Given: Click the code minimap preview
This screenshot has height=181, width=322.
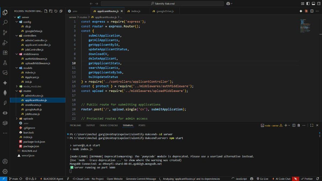Looking at the screenshot, I should (305, 26).
